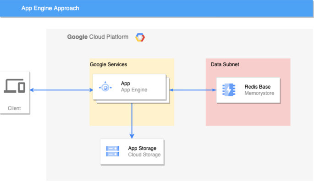Click the Client label text
The width and height of the screenshot is (314, 182).
click(x=14, y=108)
